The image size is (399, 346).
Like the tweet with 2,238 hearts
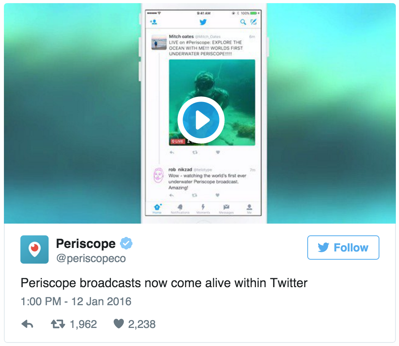[x=119, y=324]
